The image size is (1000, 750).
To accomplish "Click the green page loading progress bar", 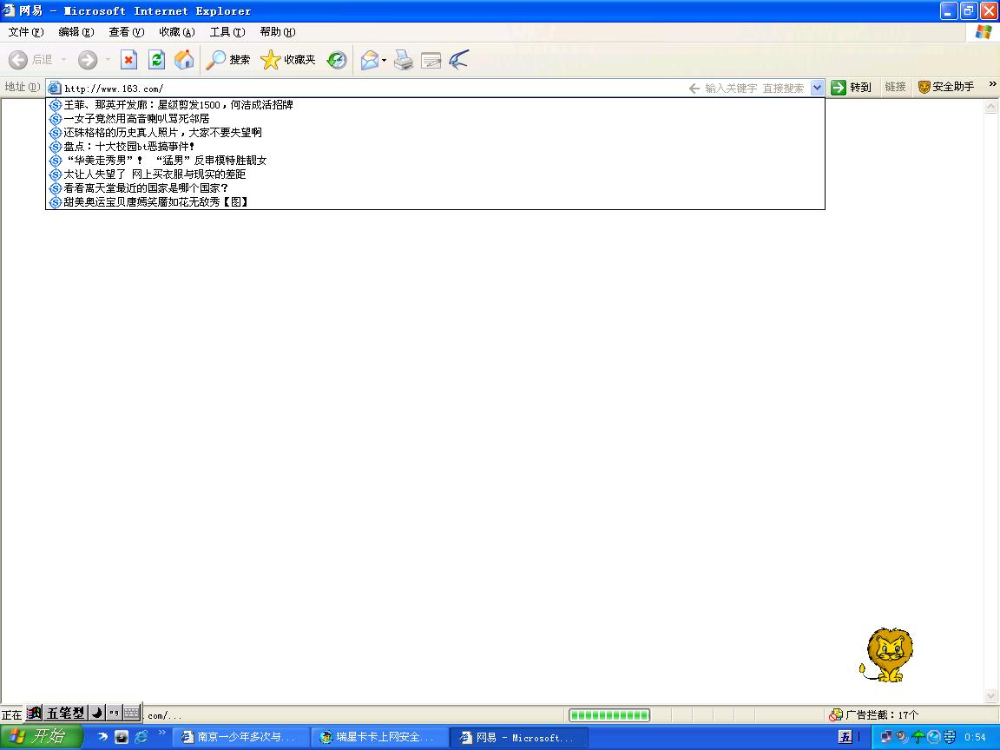I will [609, 715].
